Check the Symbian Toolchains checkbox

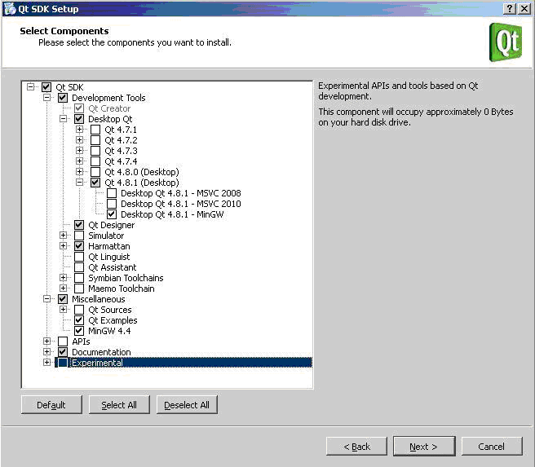pos(79,277)
